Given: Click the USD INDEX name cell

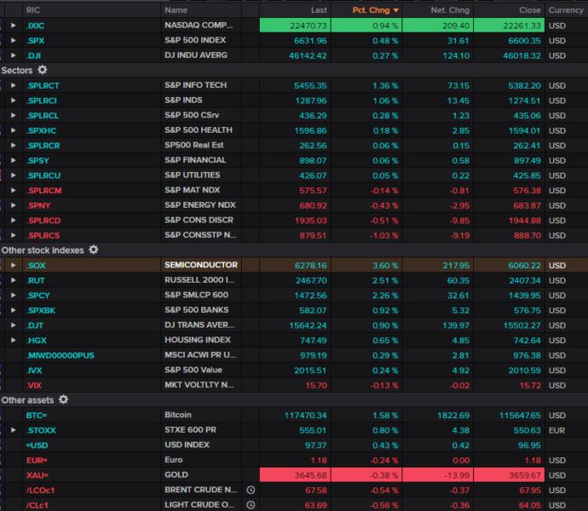Looking at the screenshot, I should tap(187, 445).
